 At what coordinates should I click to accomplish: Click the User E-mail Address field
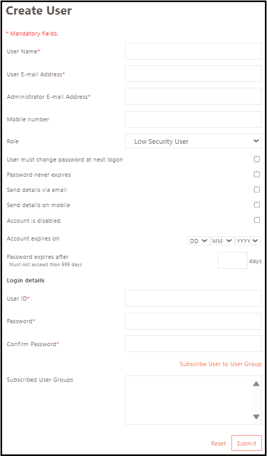click(x=193, y=74)
